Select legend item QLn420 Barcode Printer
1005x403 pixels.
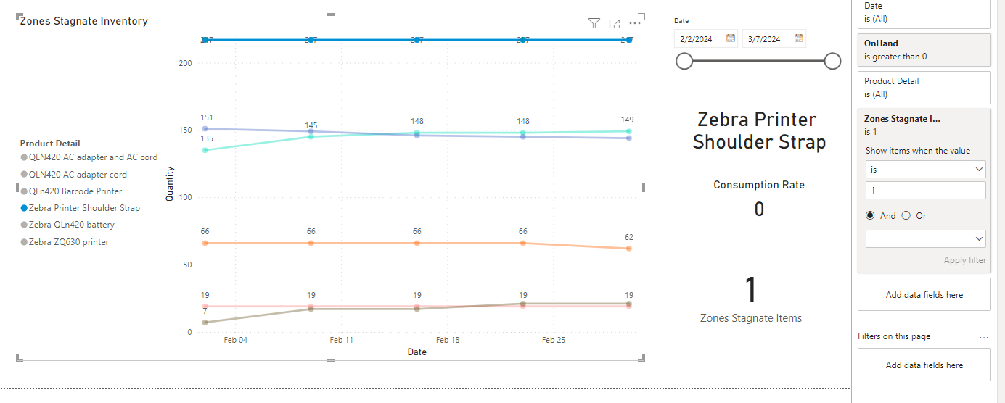coord(71,191)
